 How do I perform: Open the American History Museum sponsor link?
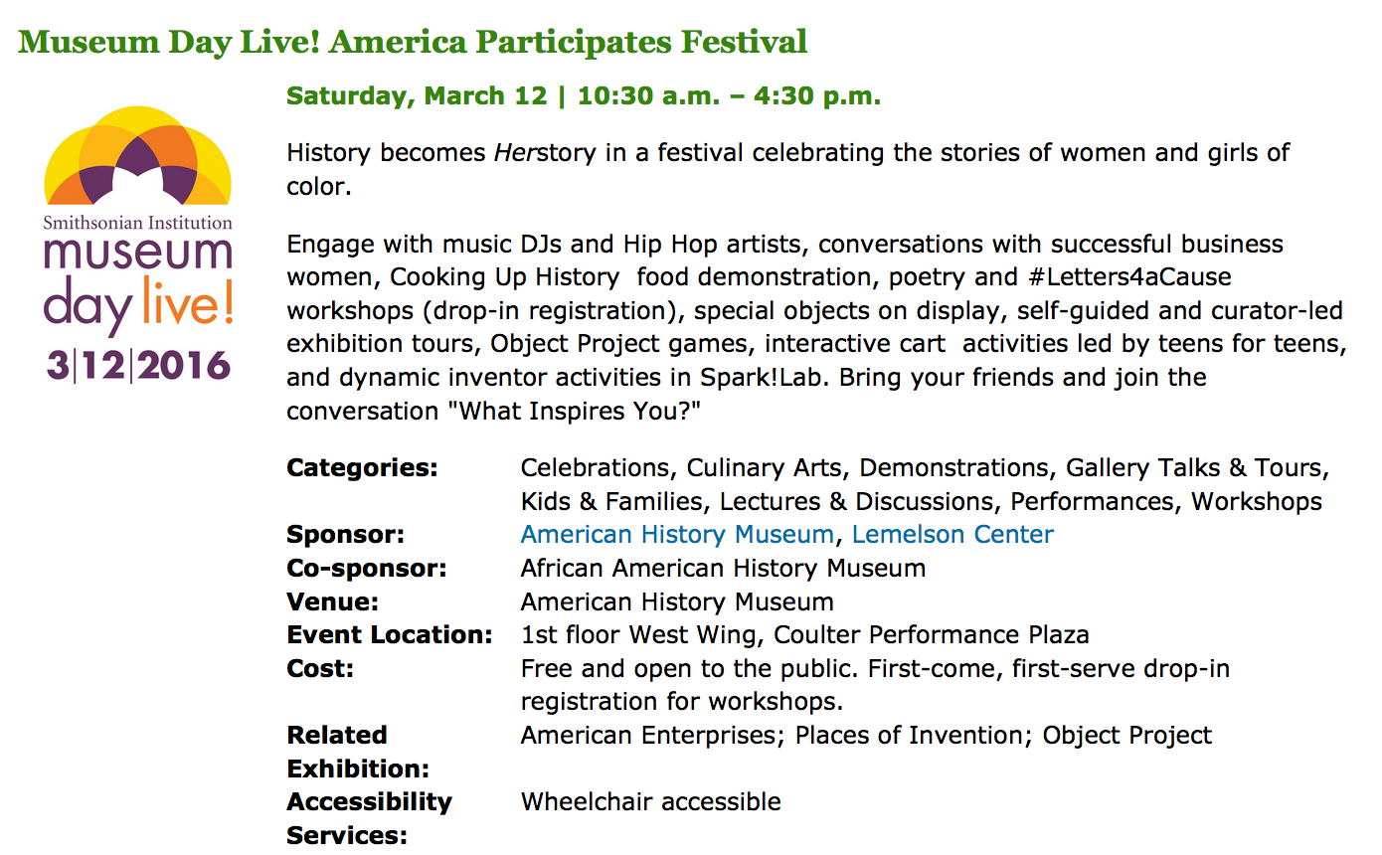point(676,535)
